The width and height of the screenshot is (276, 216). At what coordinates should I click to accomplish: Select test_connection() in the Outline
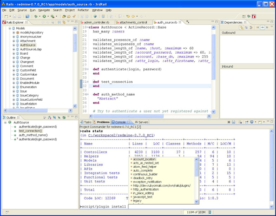point(30,131)
